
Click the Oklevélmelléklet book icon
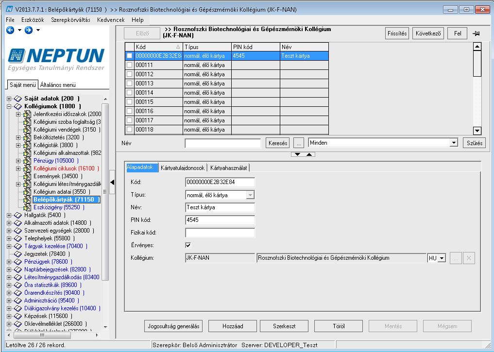click(x=18, y=324)
